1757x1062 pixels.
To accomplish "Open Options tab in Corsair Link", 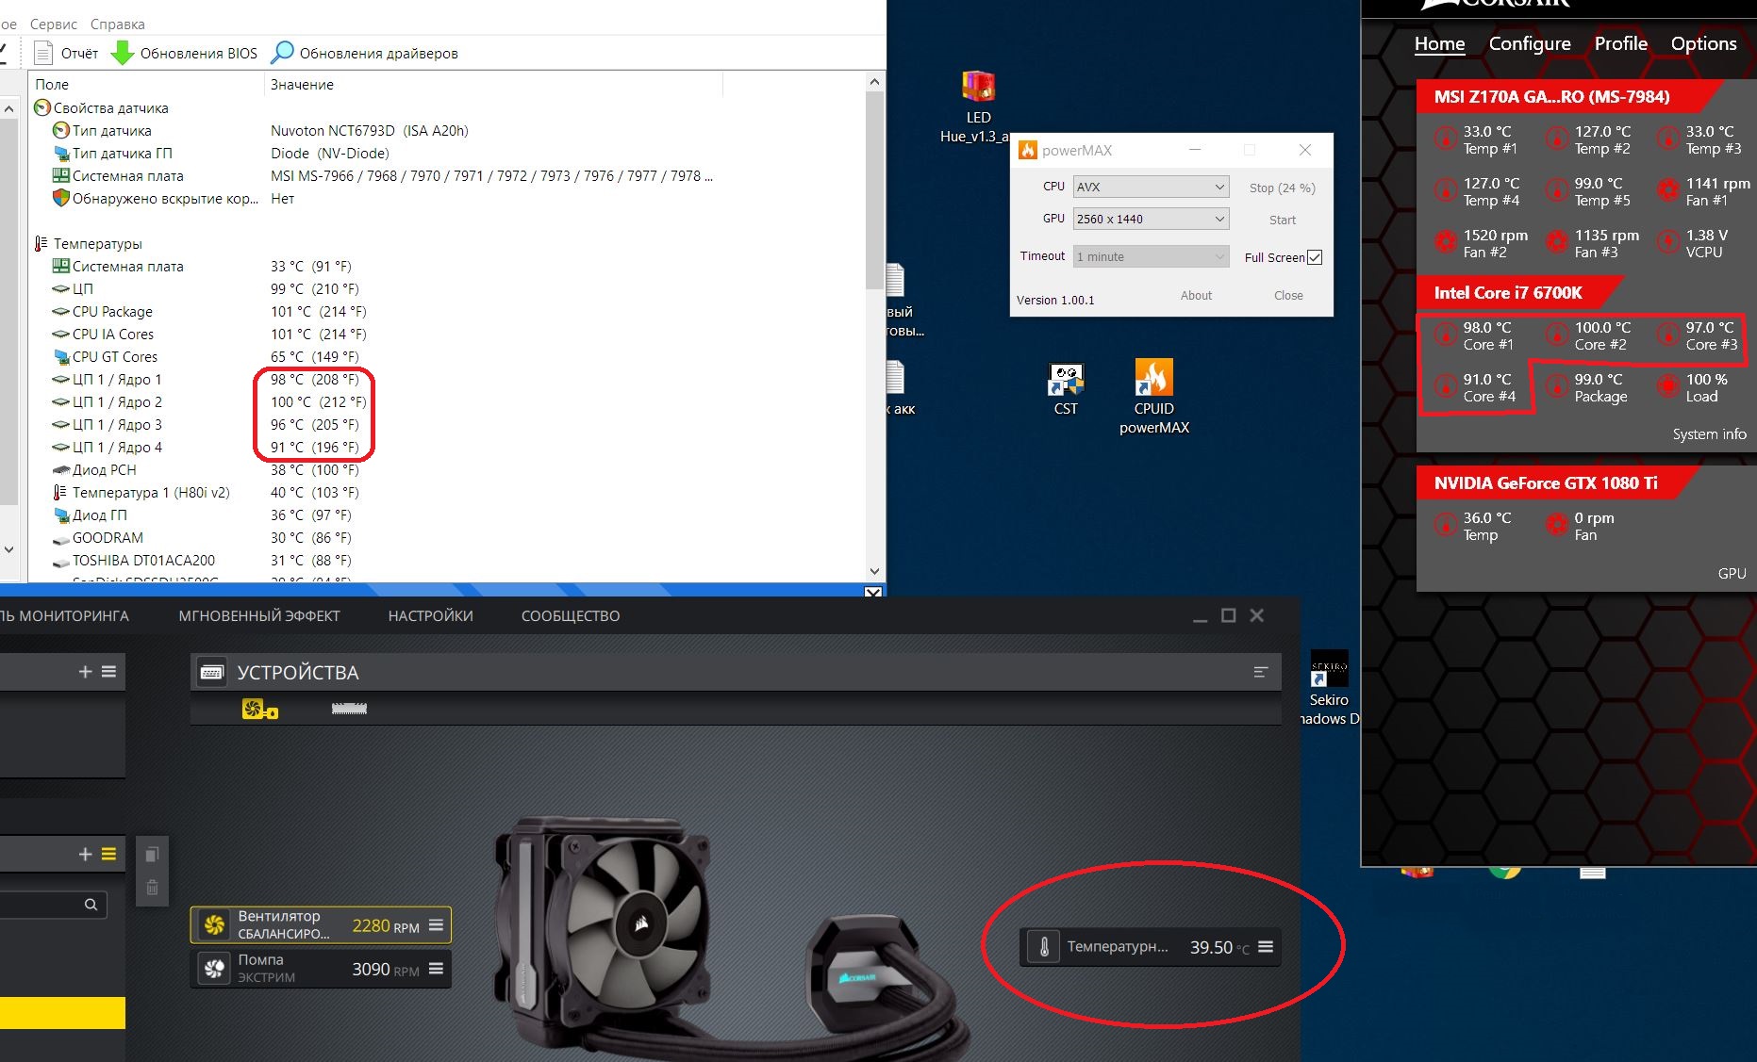I will click(x=1703, y=43).
